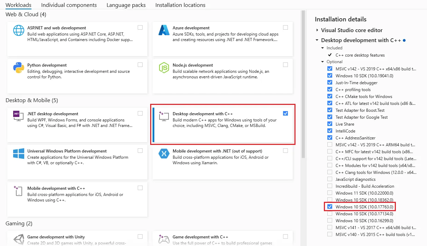427x246 pixels.
Task: Click the Mobile development with .NET Xamarin icon
Action: (164, 154)
